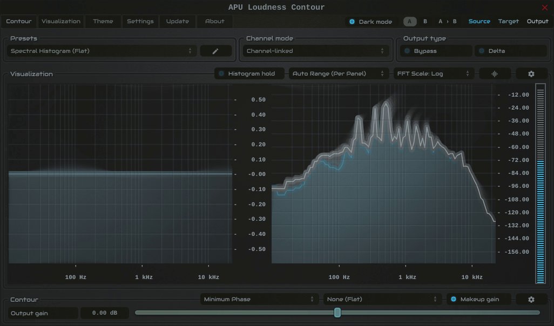Toggle Makeup gain

(x=479, y=299)
